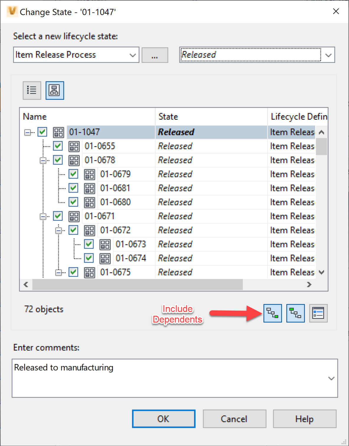Toggle the checkbox for 01-0673
The width and height of the screenshot is (349, 446).
coord(89,244)
